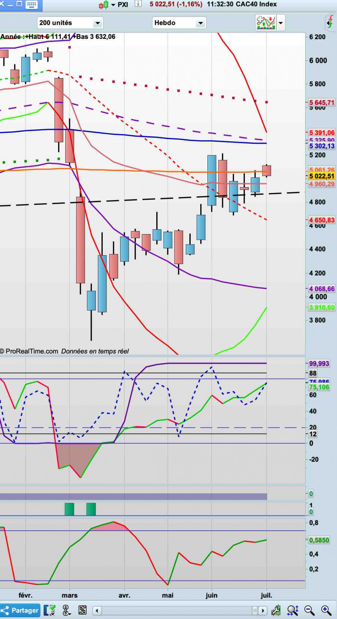
Task: Click the zoom out magnifier icon
Action: click(309, 610)
